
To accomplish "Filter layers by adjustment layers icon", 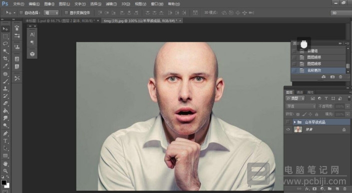I will pyautogui.click(x=320, y=98).
